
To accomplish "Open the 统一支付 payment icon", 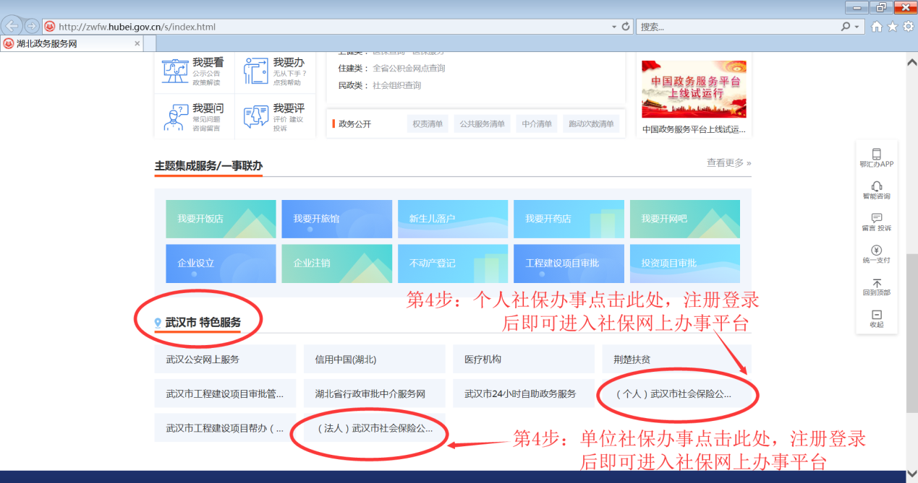I will [x=876, y=251].
